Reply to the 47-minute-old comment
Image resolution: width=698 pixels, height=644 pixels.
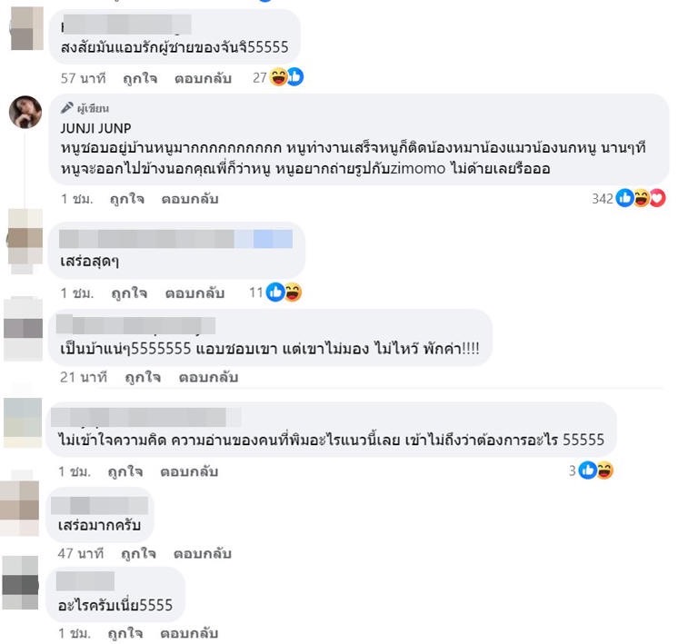[x=202, y=554]
